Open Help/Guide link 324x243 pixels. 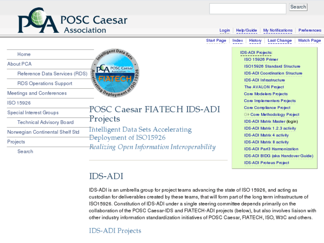246,30
